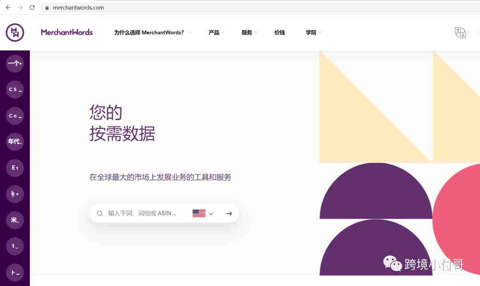
Task: Click the US flag marketplace icon
Action: 199,213
